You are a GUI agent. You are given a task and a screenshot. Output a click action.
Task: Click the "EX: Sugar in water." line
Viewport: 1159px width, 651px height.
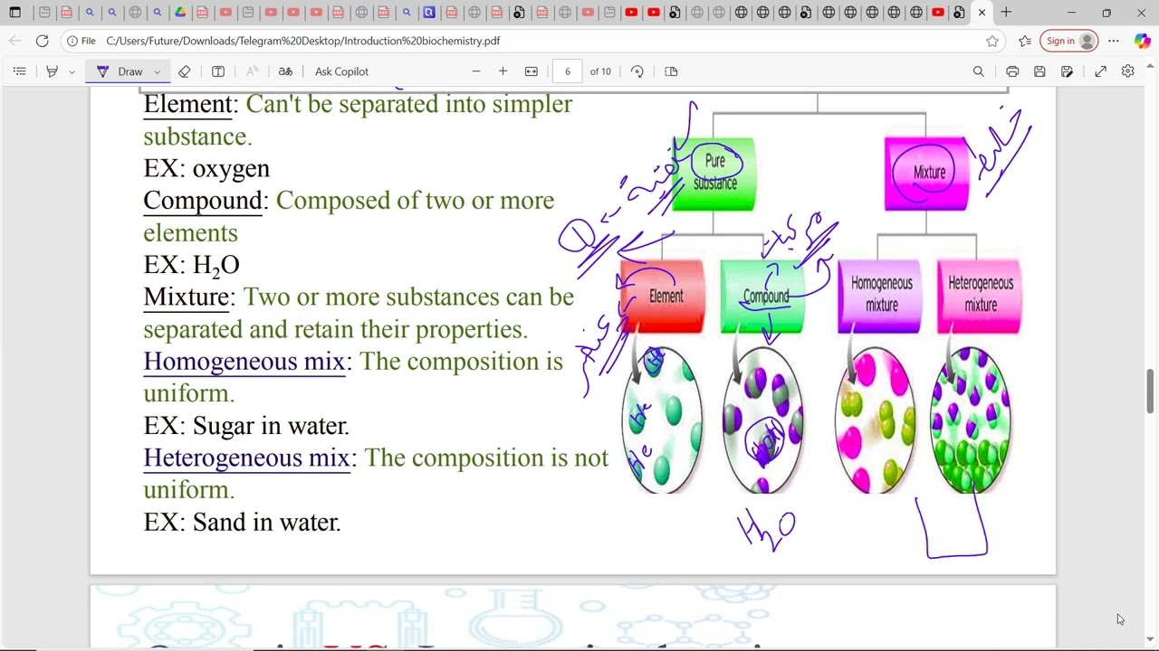click(246, 426)
